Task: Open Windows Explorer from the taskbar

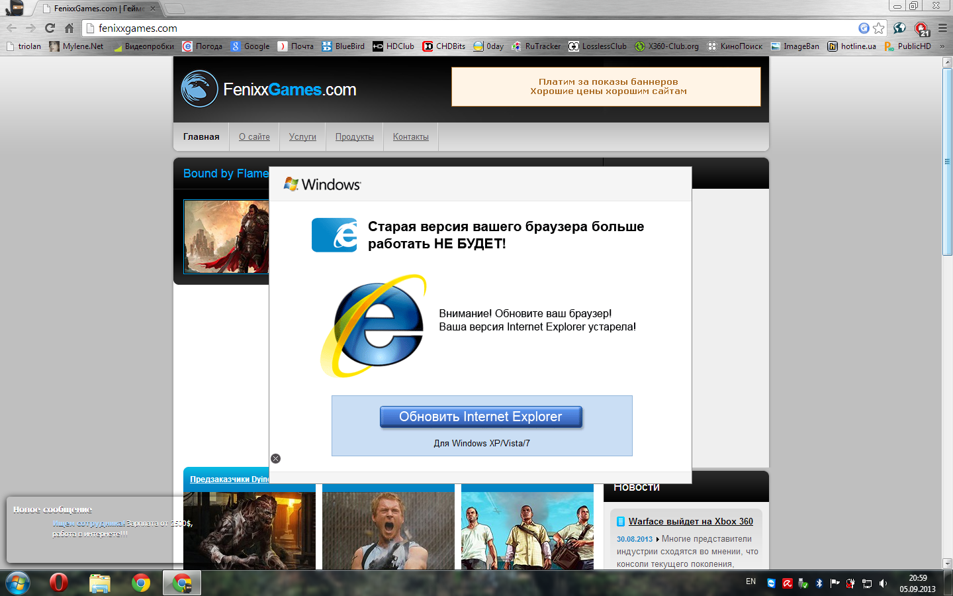Action: pyautogui.click(x=100, y=583)
